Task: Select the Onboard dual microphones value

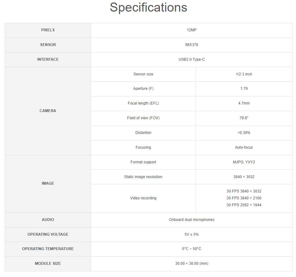Action: [x=191, y=220]
